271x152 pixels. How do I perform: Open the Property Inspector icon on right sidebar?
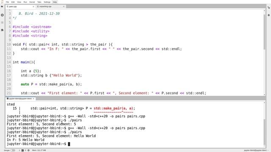pyautogui.click(x=268, y=8)
